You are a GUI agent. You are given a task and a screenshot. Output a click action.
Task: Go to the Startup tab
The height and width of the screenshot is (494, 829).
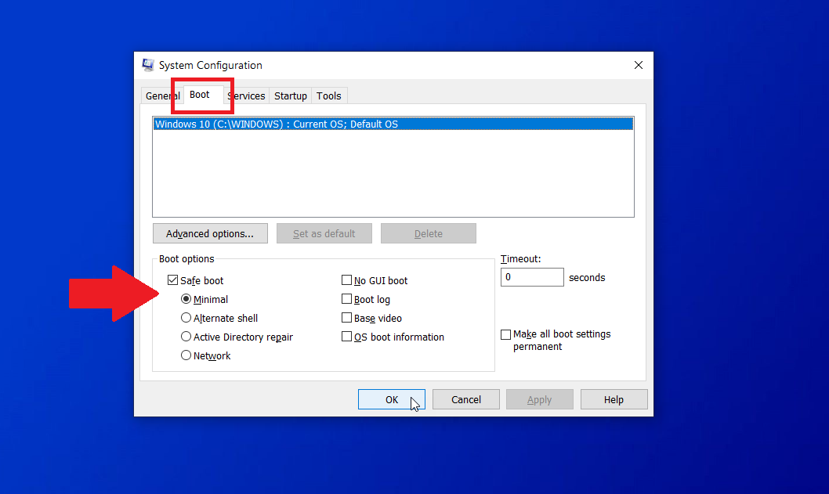coord(290,96)
